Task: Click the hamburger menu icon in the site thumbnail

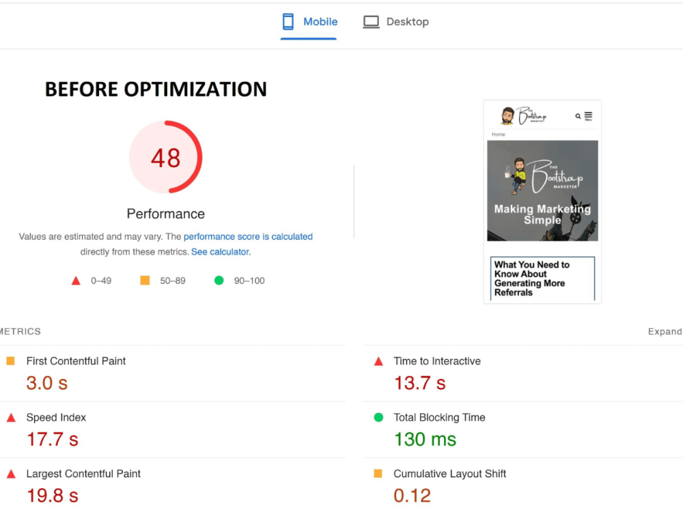Action: coord(588,116)
